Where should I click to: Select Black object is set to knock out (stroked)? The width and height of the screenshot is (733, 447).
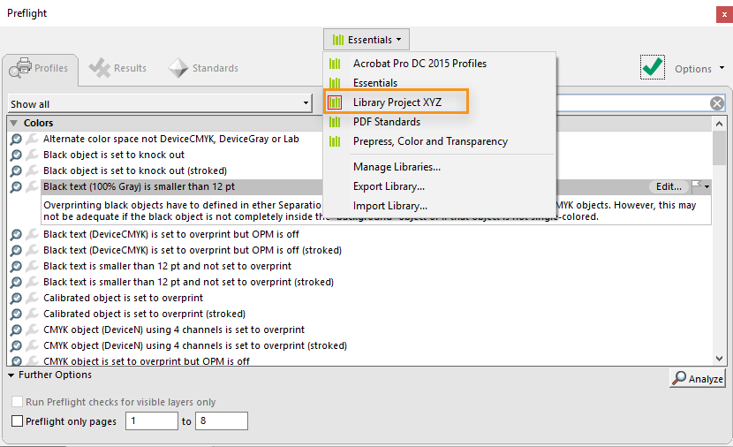point(135,170)
